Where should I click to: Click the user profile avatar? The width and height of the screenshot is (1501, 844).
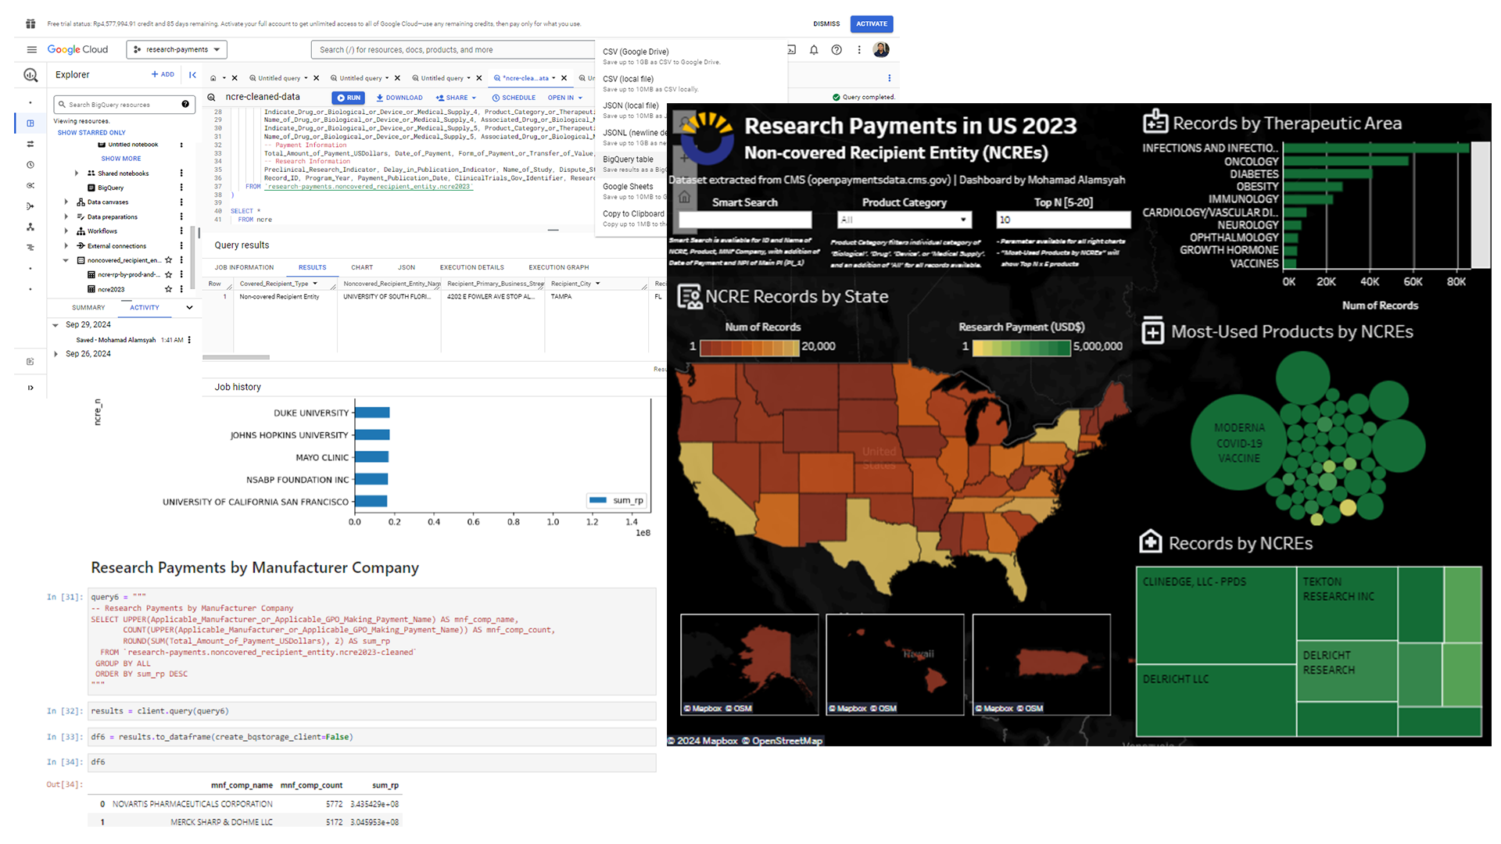[881, 49]
